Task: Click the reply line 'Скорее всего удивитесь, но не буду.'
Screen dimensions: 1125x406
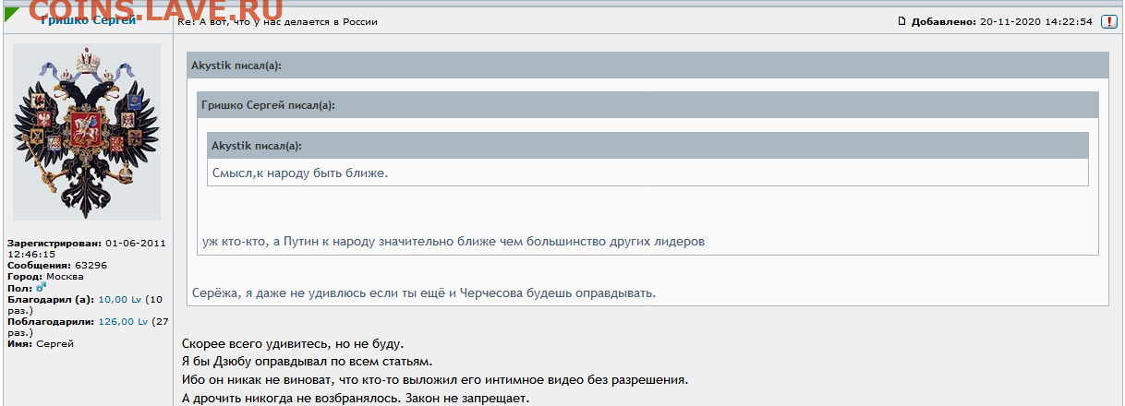Action: 293,344
